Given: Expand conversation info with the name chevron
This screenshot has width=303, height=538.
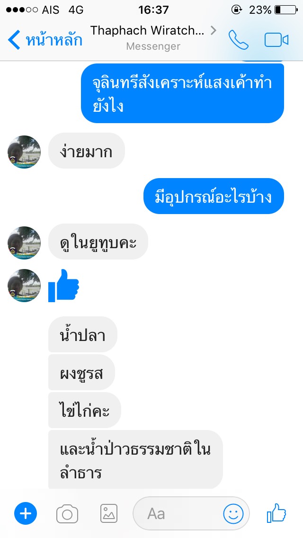Looking at the screenshot, I should [214, 30].
